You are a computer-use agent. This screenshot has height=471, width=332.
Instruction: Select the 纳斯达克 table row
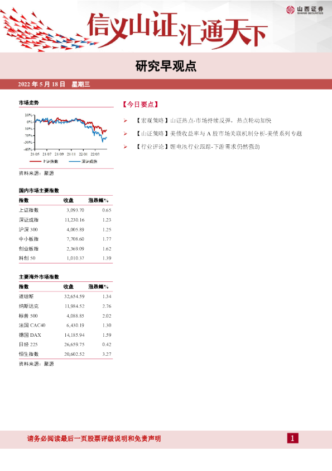(65, 306)
